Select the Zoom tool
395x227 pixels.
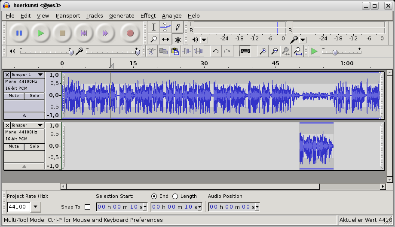point(153,39)
